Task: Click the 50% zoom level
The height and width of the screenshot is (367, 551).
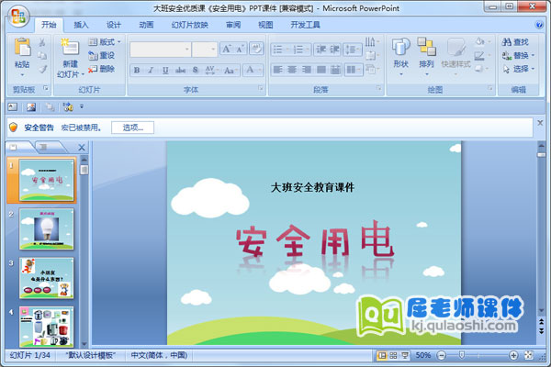Action: [x=423, y=355]
